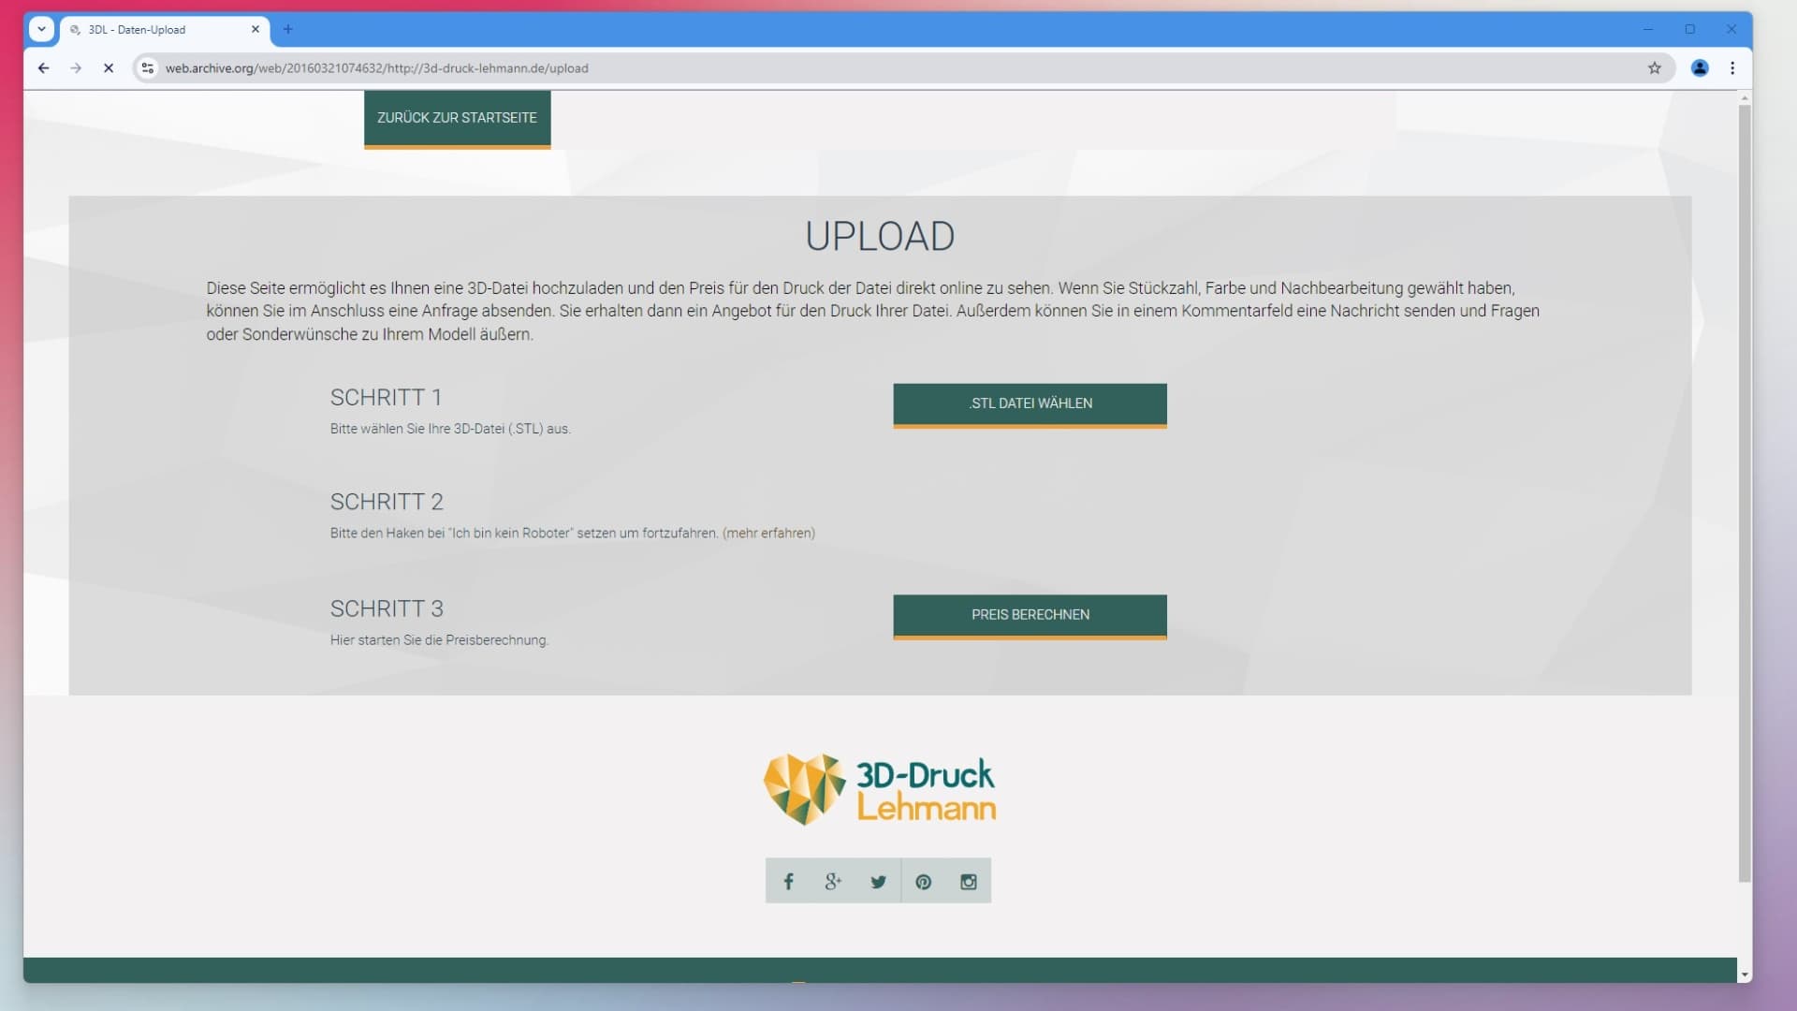Click the SCHRITT 1 heading
Image resolution: width=1797 pixels, height=1011 pixels.
[386, 398]
